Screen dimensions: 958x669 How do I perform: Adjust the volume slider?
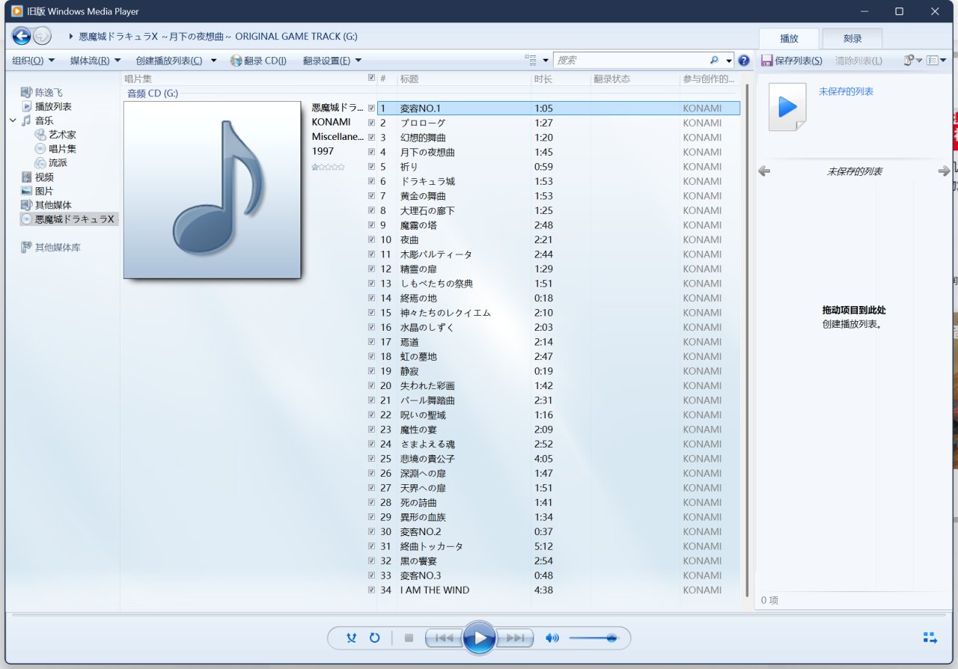click(x=594, y=638)
